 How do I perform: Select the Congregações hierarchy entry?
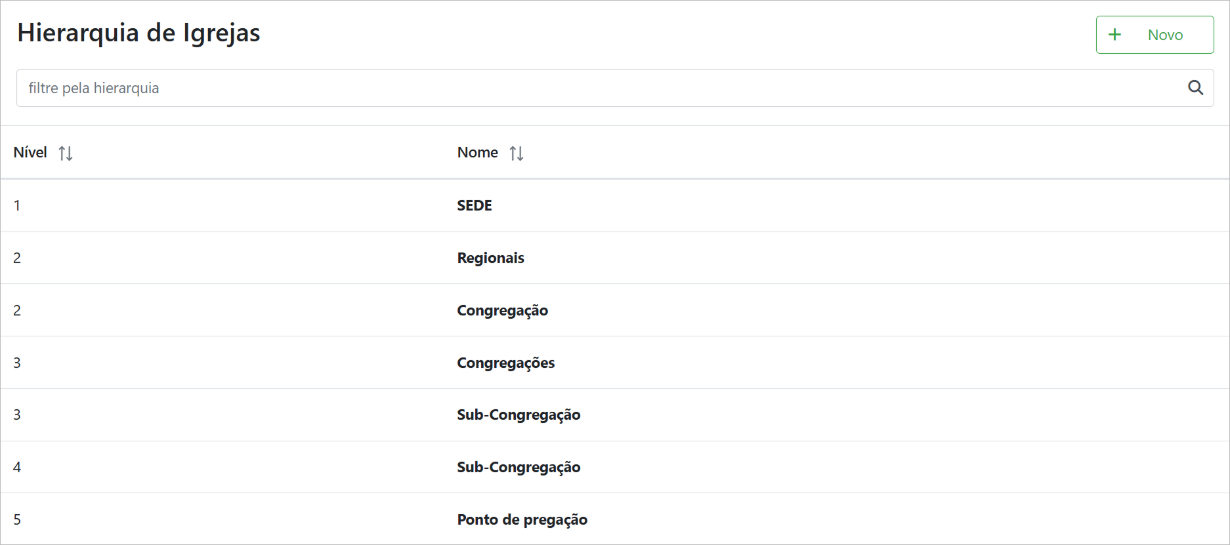tap(505, 363)
